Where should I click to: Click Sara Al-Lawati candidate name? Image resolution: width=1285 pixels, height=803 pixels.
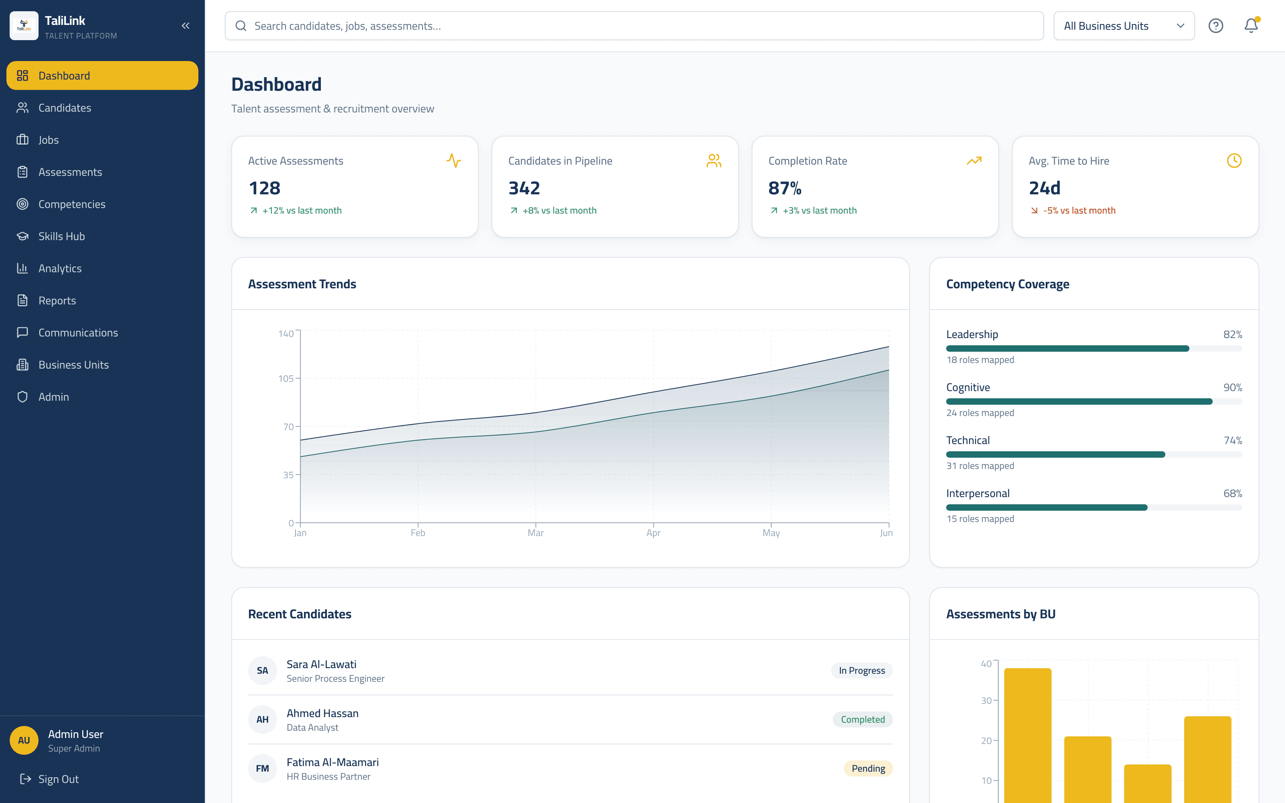[321, 664]
